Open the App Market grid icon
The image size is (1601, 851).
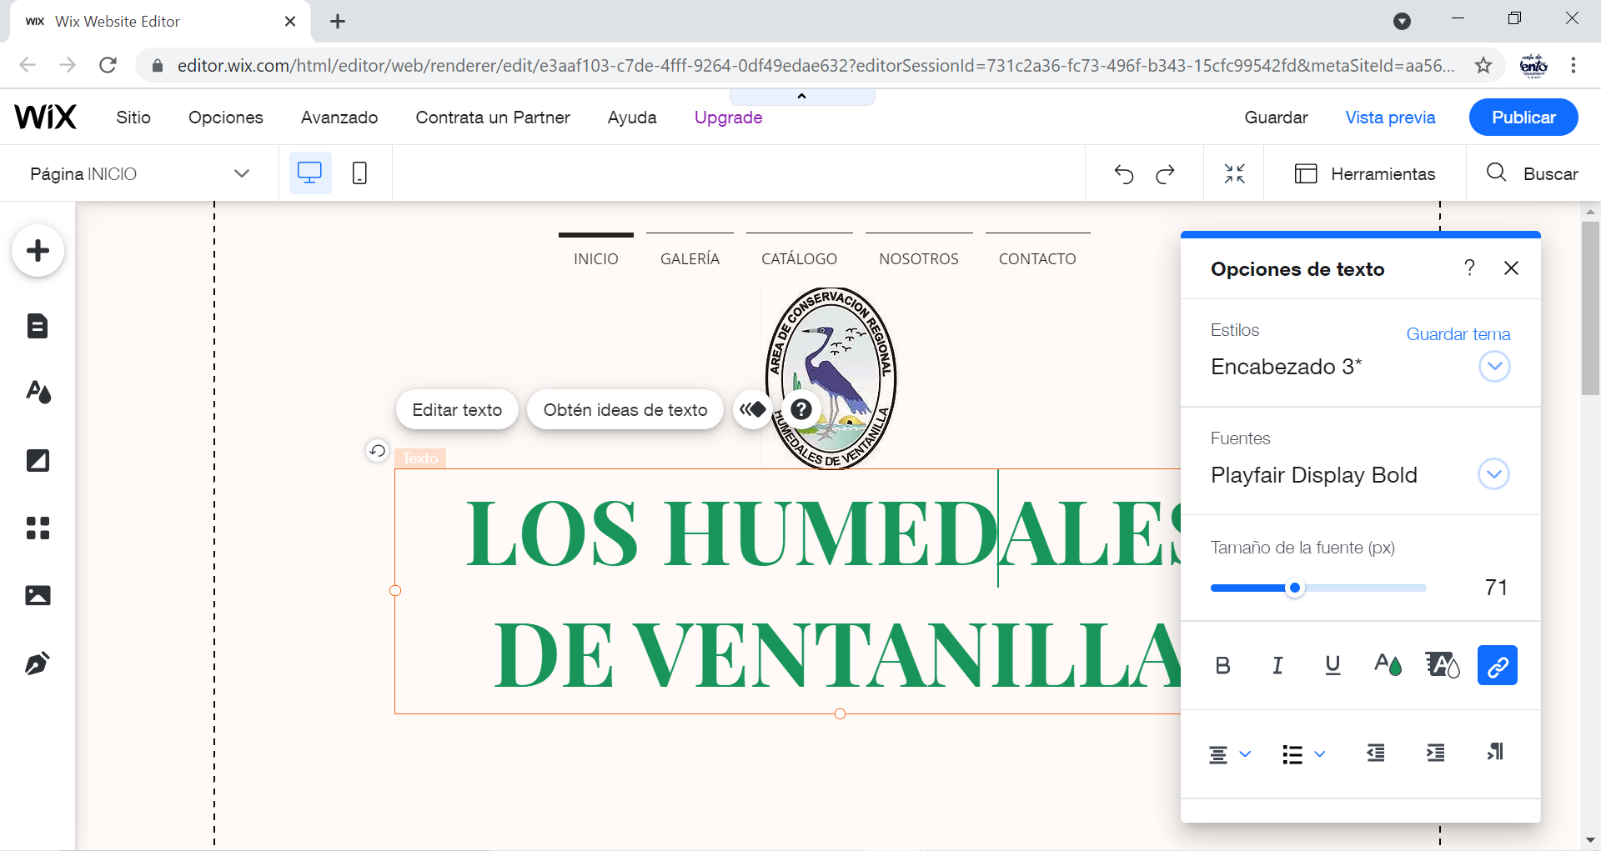38,528
